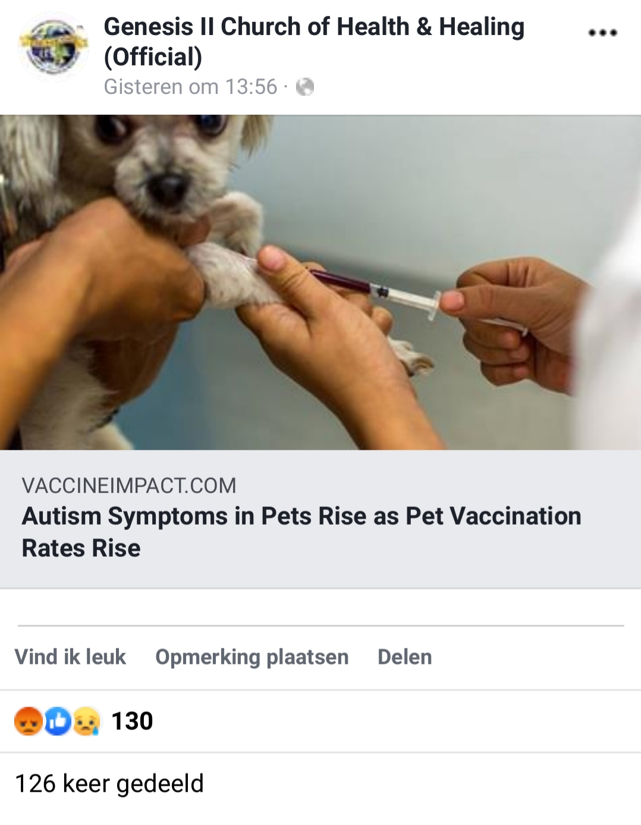641x825 pixels.
Task: Open the VACCINEIMPACT.COM source link
Action: pyautogui.click(x=129, y=485)
